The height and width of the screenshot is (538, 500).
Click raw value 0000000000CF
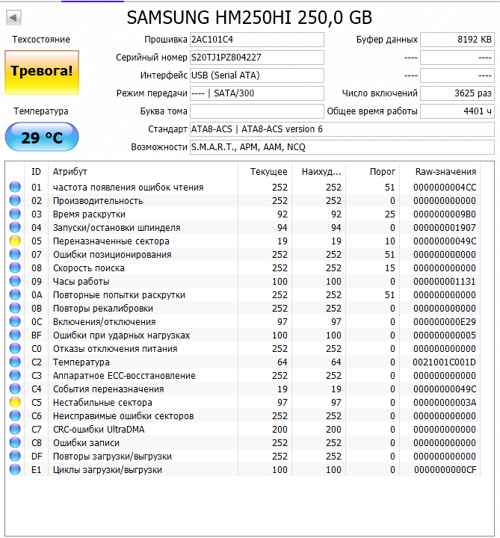click(445, 469)
